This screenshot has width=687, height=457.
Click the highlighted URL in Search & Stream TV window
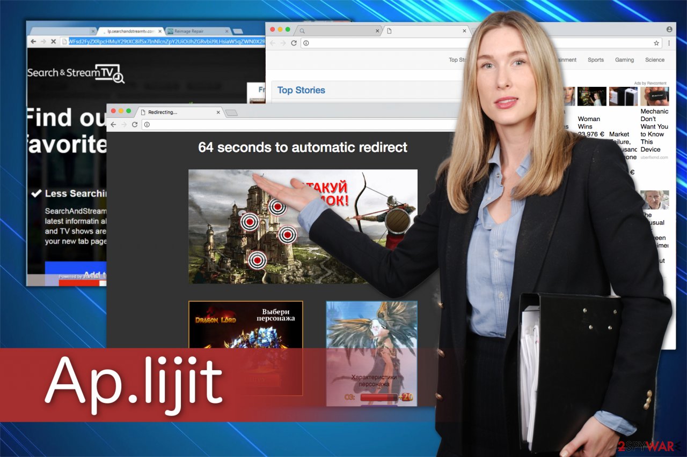pos(167,41)
